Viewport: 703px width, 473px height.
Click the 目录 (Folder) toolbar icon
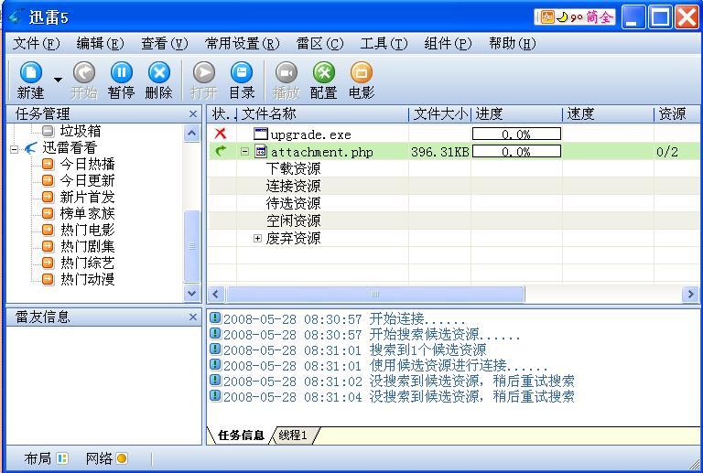coord(242,81)
